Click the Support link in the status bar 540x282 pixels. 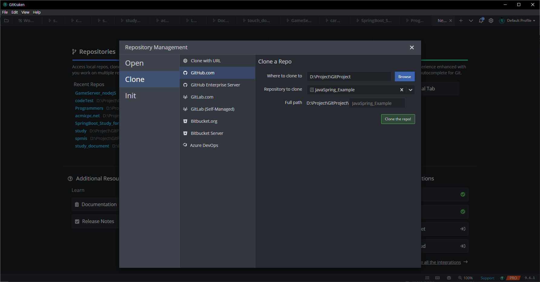point(487,278)
